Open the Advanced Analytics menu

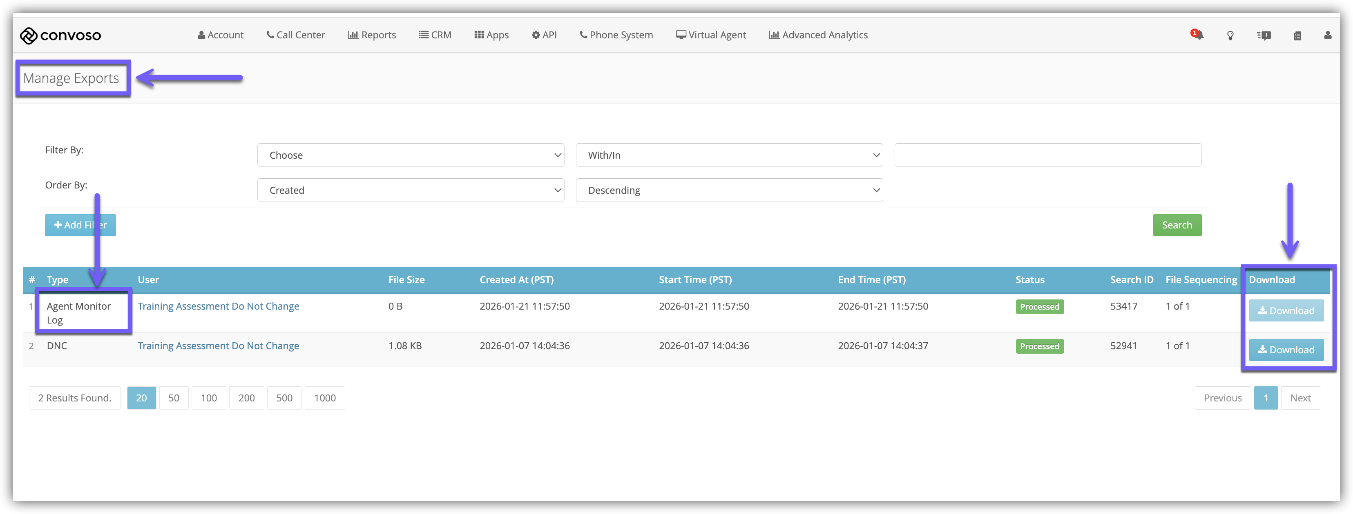coord(818,35)
